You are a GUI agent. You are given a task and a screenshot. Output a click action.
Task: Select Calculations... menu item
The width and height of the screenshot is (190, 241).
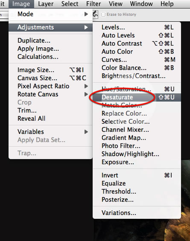point(50,57)
